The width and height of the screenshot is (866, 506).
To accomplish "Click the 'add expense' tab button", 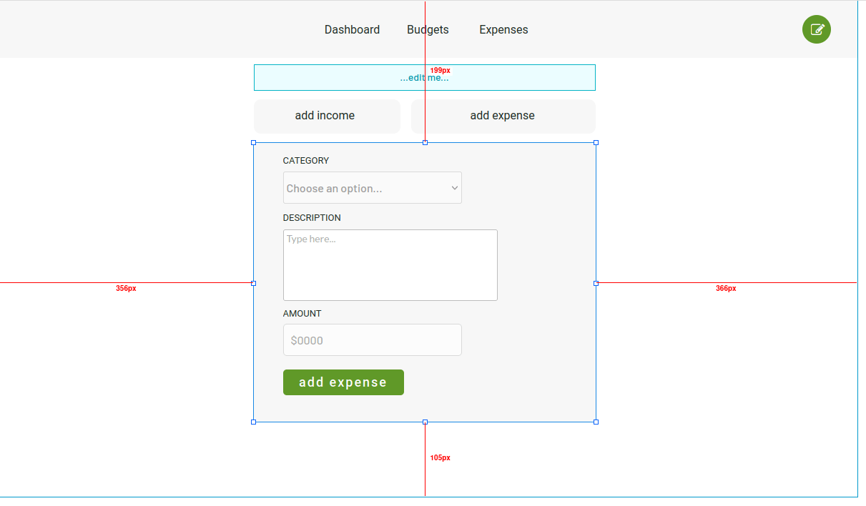I will point(503,115).
